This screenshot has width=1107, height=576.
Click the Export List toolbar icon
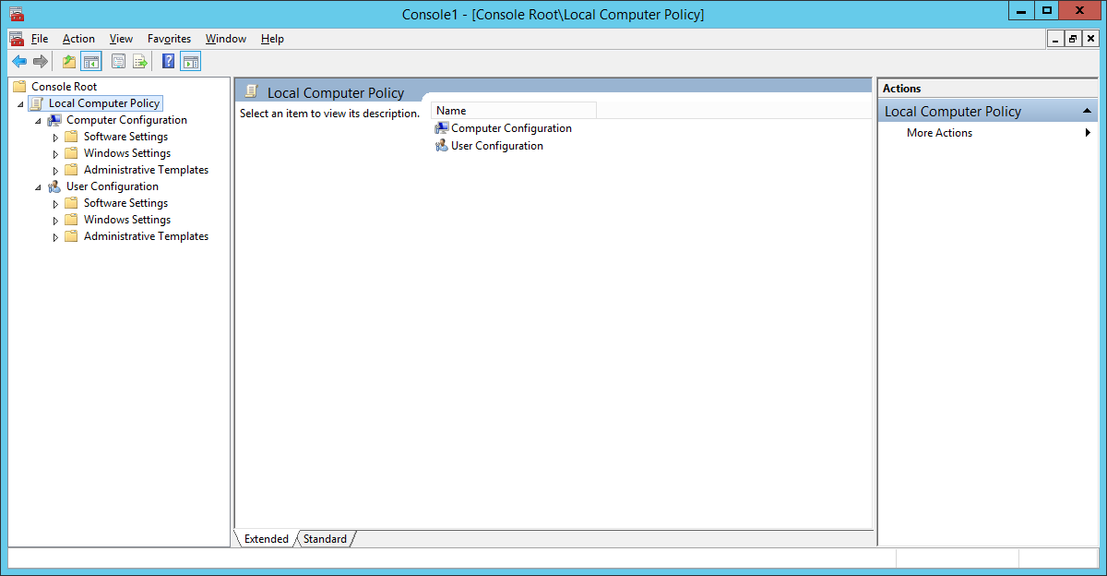point(140,62)
